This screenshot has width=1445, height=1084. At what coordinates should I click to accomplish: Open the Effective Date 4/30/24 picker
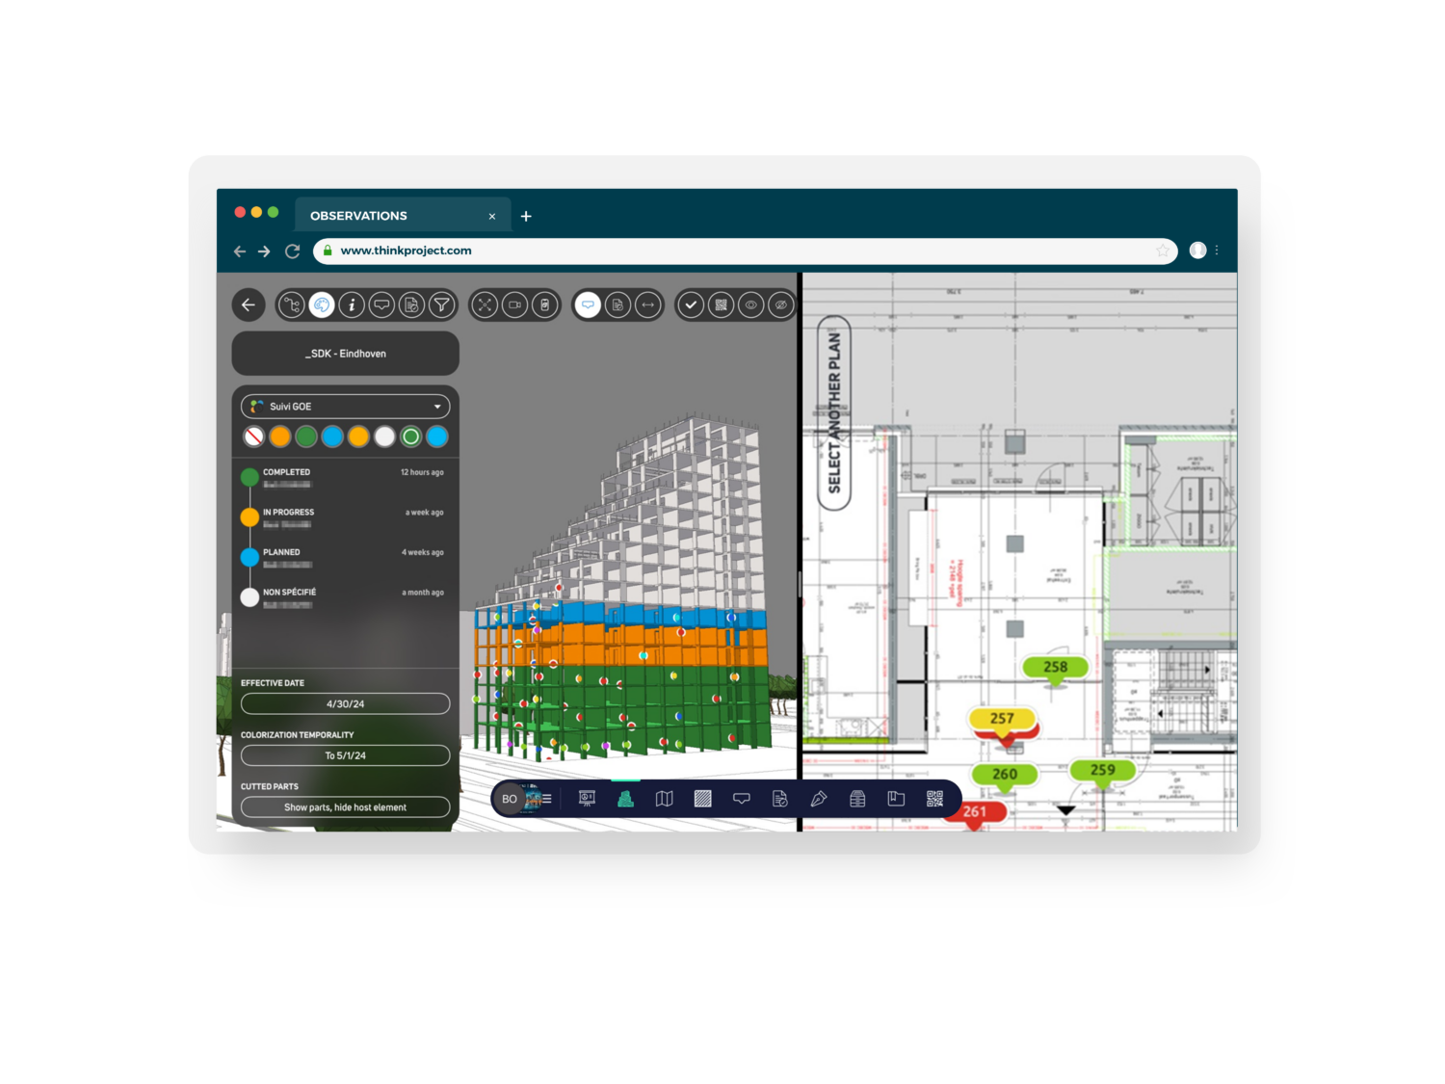pos(345,704)
